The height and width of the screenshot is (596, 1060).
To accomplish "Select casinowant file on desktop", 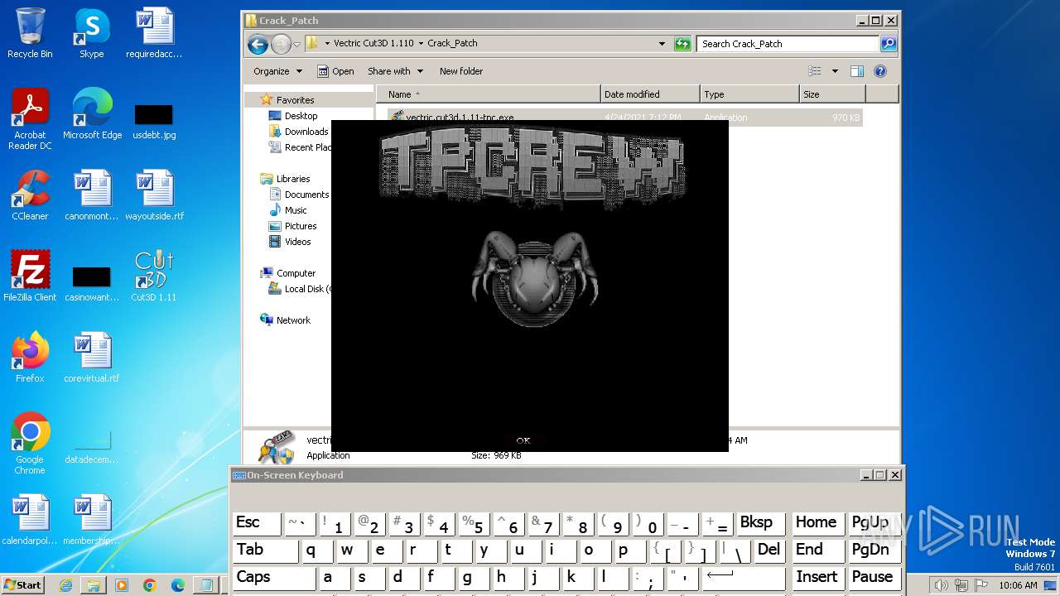I will [x=92, y=283].
